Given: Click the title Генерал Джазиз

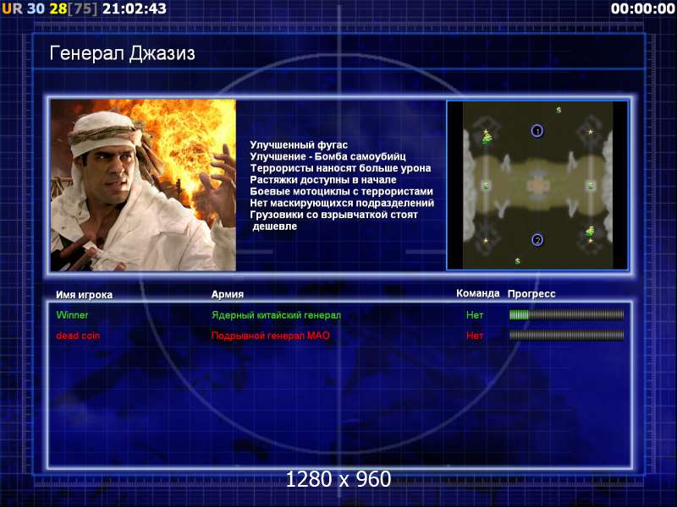Looking at the screenshot, I should (122, 54).
